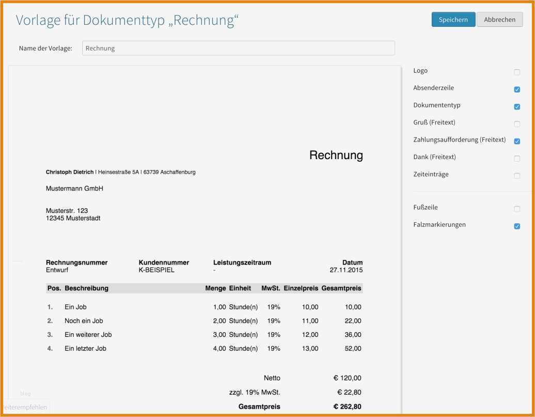Screen dimensions: 535x417
Task: Cancel editing via Abbrechen
Action: click(x=499, y=19)
